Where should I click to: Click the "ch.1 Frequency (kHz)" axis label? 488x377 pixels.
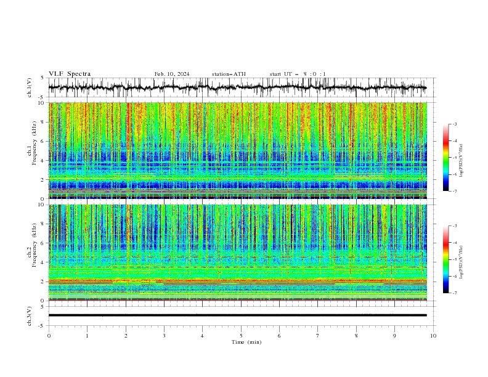pos(33,143)
